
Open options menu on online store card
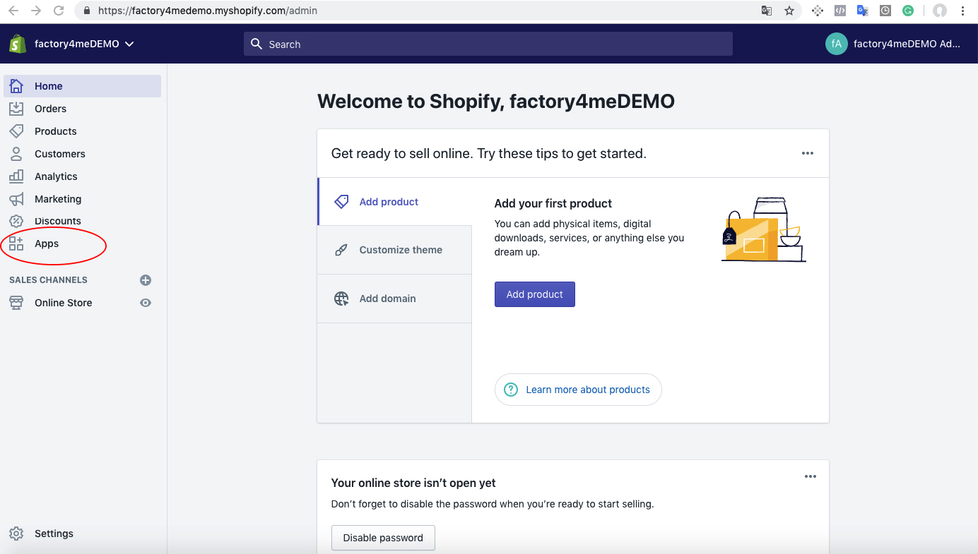coord(811,476)
